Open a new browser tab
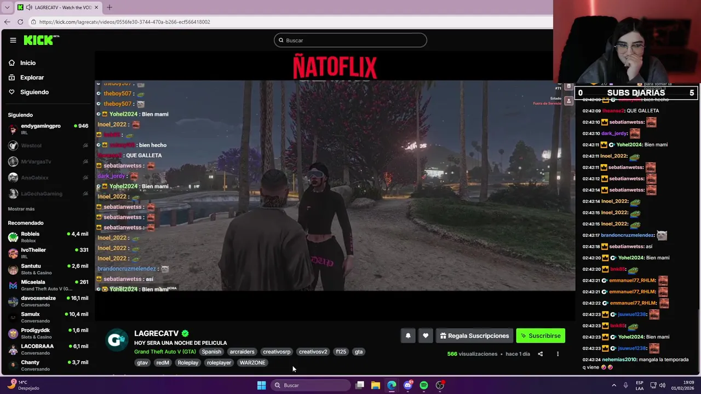Screen dimensions: 701x394 click(x=109, y=7)
